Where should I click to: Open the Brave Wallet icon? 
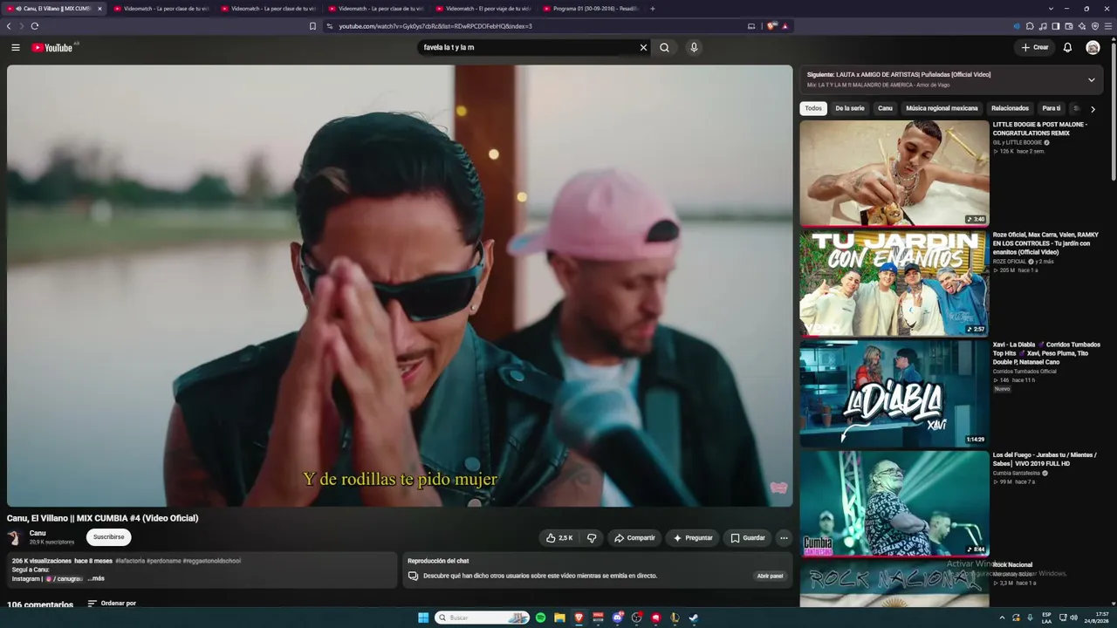click(1069, 26)
